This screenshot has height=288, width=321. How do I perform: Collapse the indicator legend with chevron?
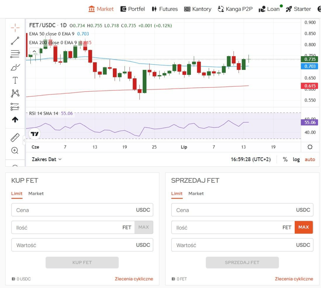pyautogui.click(x=34, y=51)
